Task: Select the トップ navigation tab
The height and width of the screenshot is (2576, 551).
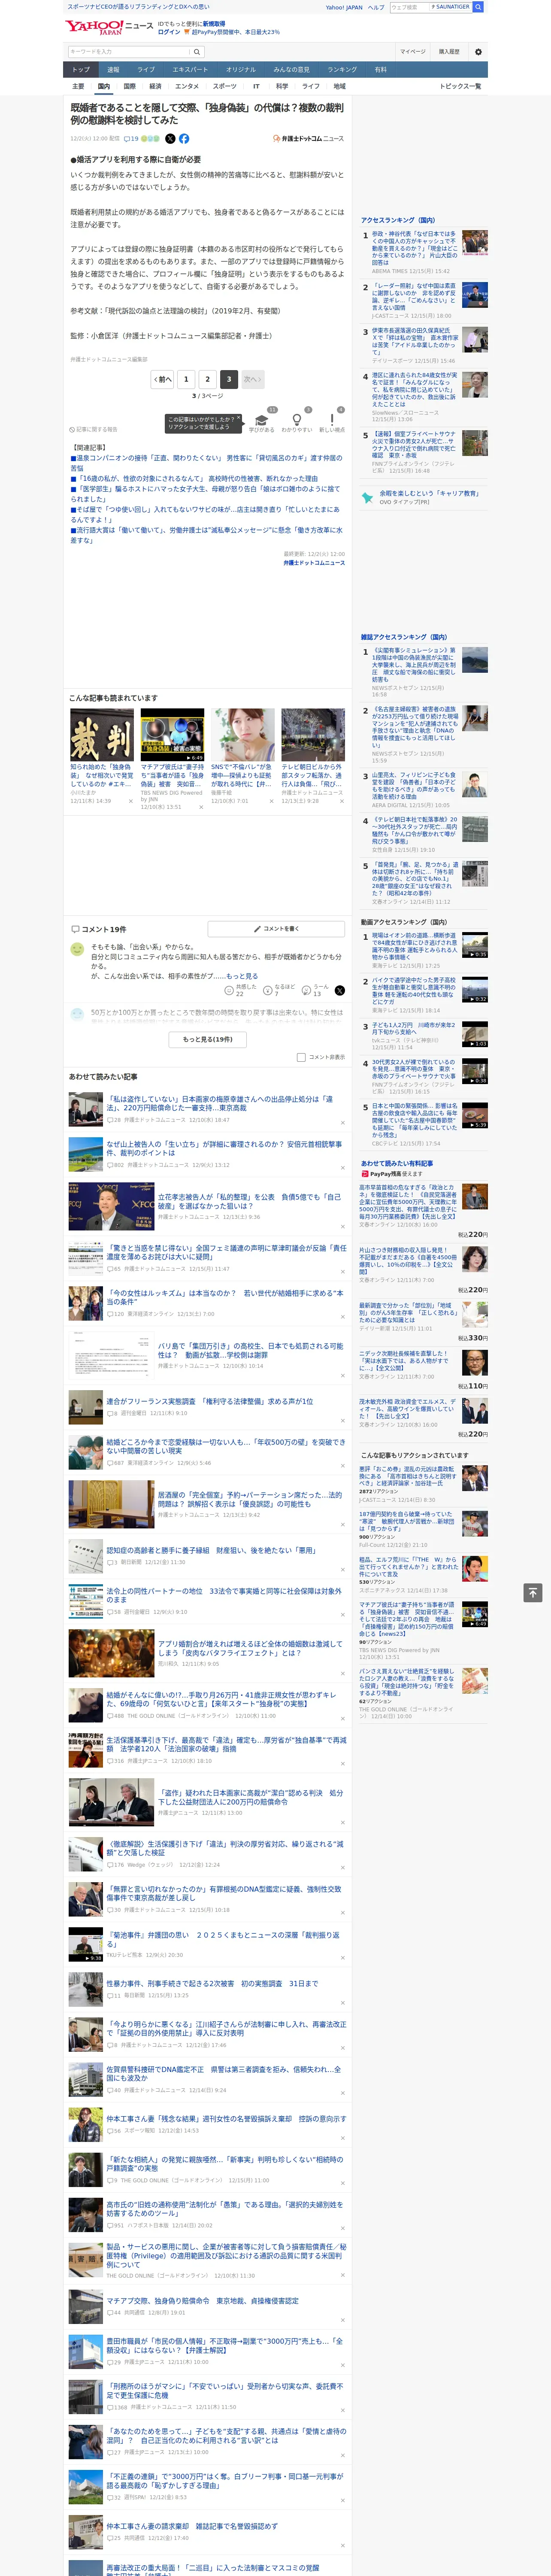Action: (81, 70)
